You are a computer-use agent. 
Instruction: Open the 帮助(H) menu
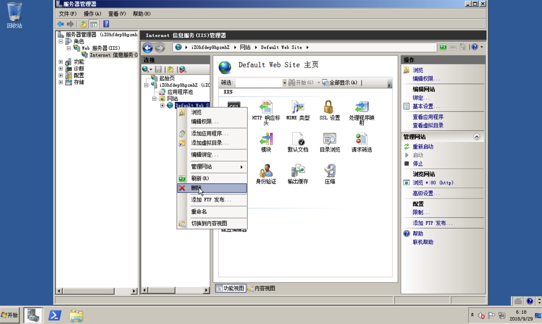click(142, 14)
